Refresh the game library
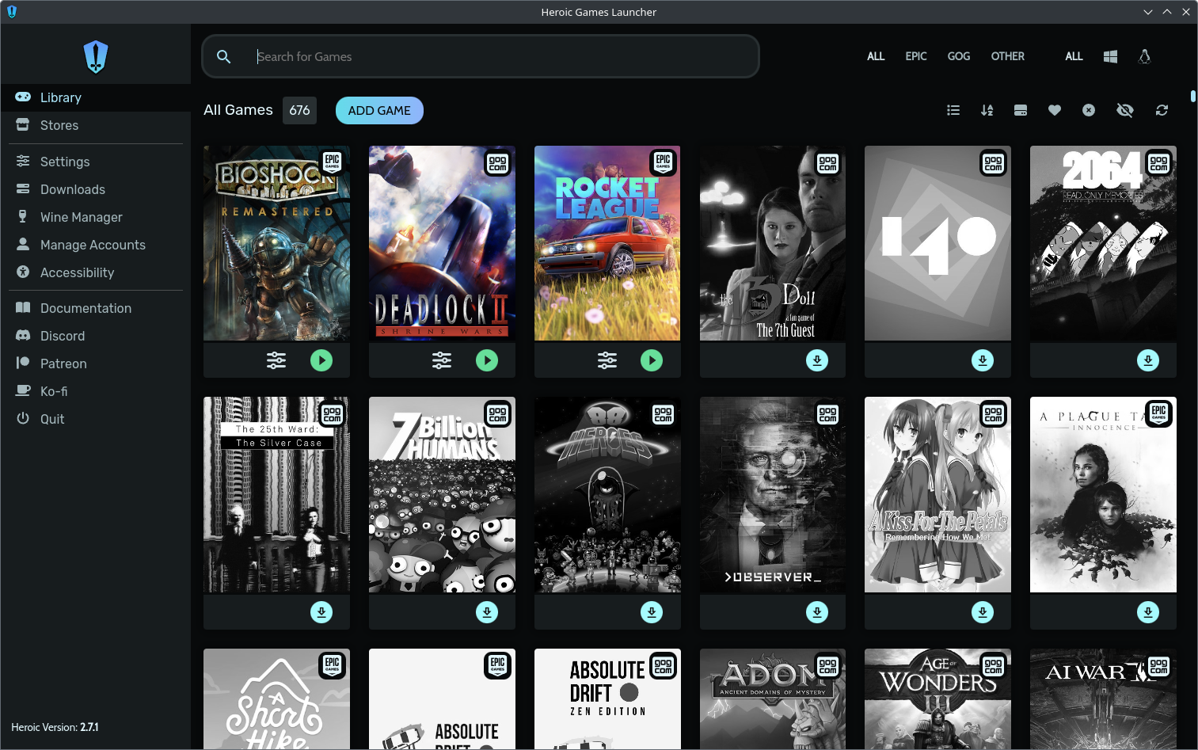The height and width of the screenshot is (750, 1198). point(1162,110)
